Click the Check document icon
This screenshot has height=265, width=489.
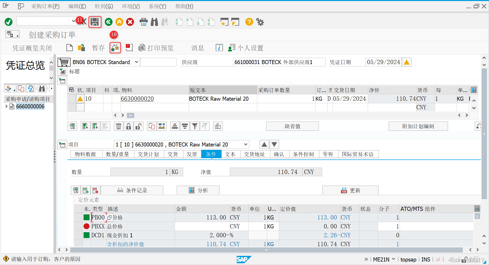[115, 48]
